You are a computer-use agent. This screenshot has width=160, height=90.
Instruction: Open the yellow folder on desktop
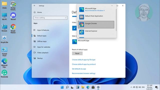4,5
